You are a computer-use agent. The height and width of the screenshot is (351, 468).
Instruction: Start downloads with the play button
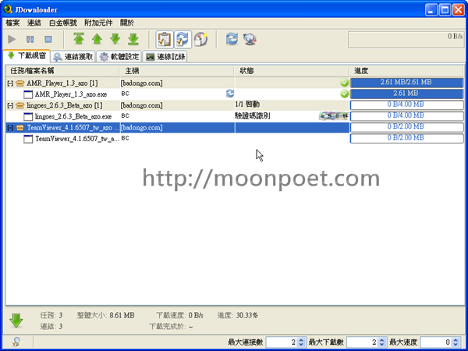pos(12,39)
